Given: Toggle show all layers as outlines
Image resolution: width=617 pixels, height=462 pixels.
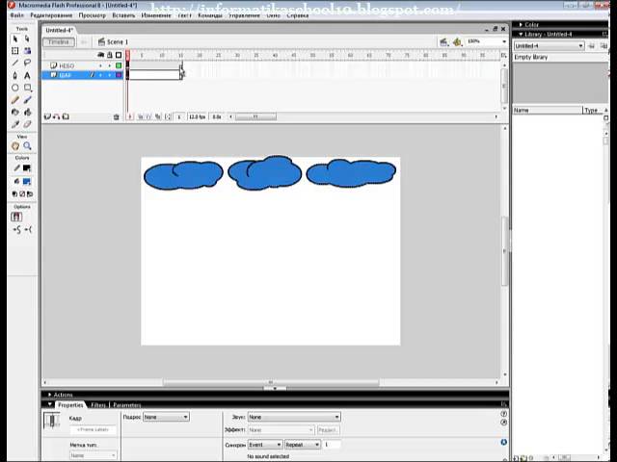Looking at the screenshot, I should coord(119,55).
